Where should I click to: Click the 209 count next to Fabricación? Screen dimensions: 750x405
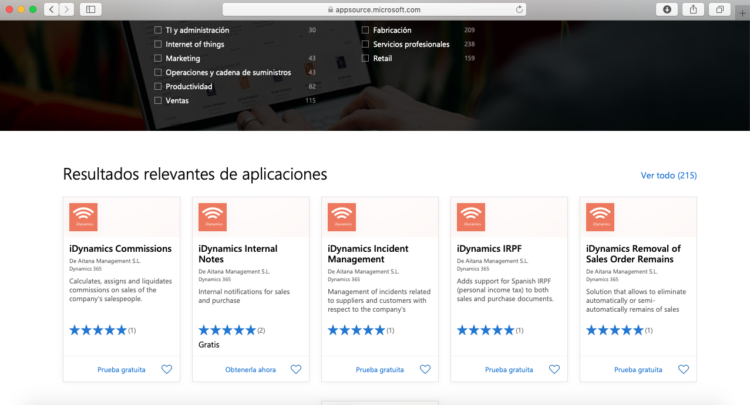(x=469, y=30)
